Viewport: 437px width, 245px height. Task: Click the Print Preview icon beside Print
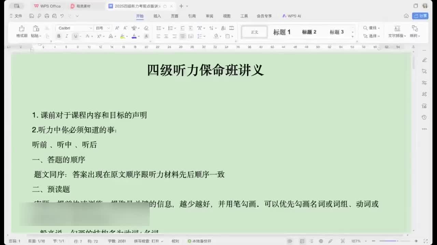click(54, 16)
